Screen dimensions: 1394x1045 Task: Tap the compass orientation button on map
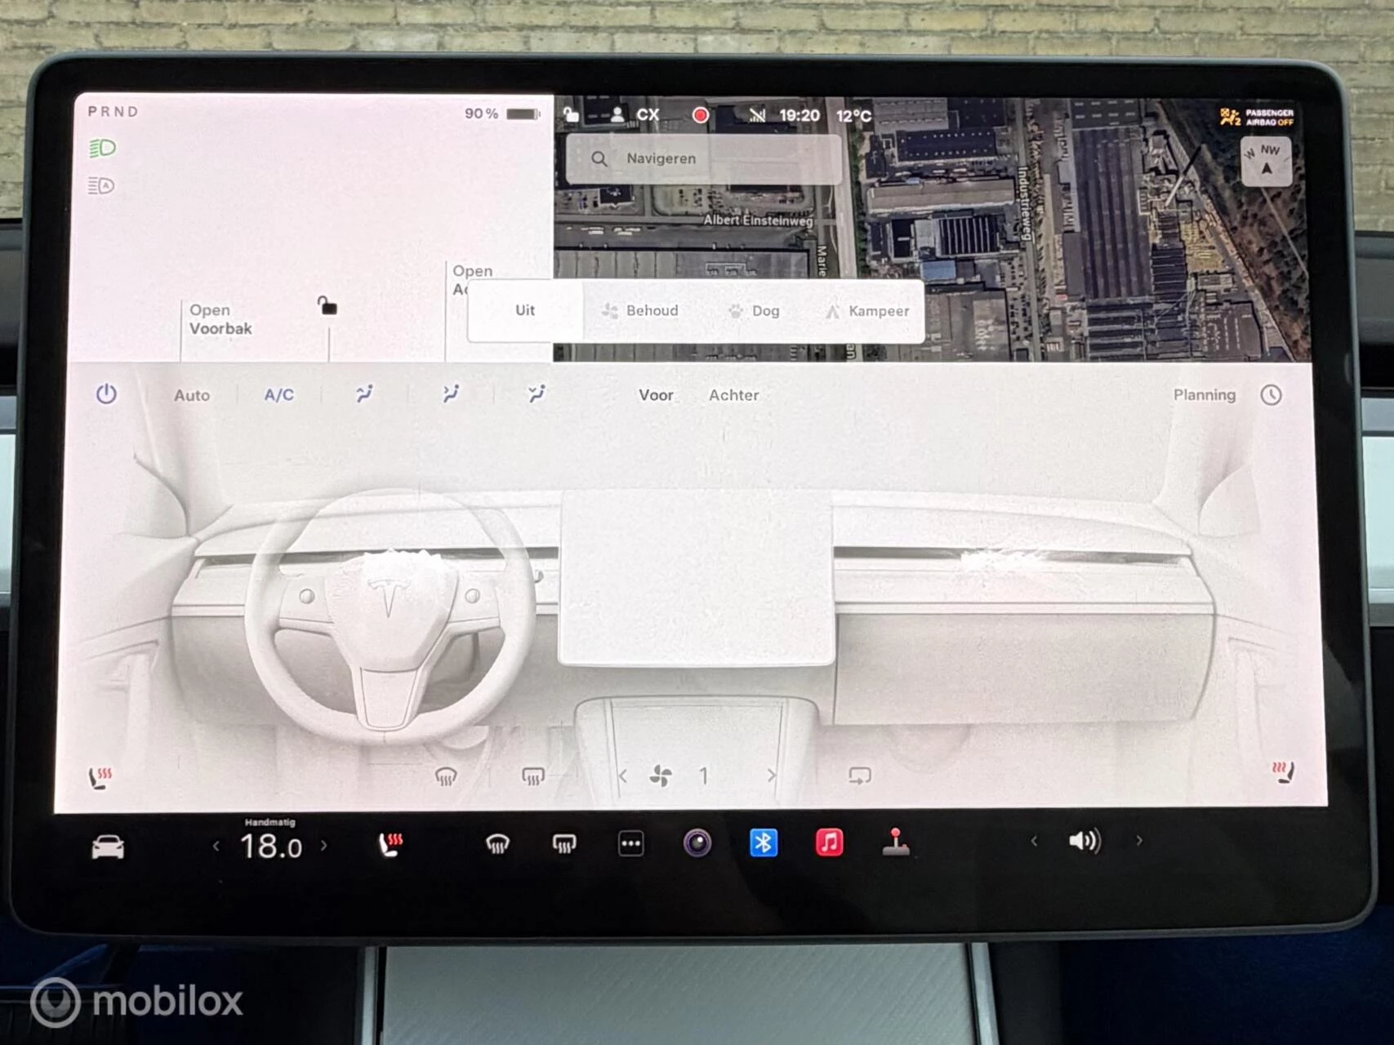pyautogui.click(x=1266, y=160)
